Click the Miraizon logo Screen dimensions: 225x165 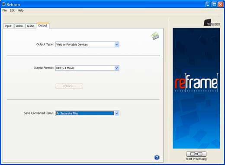[212, 22]
